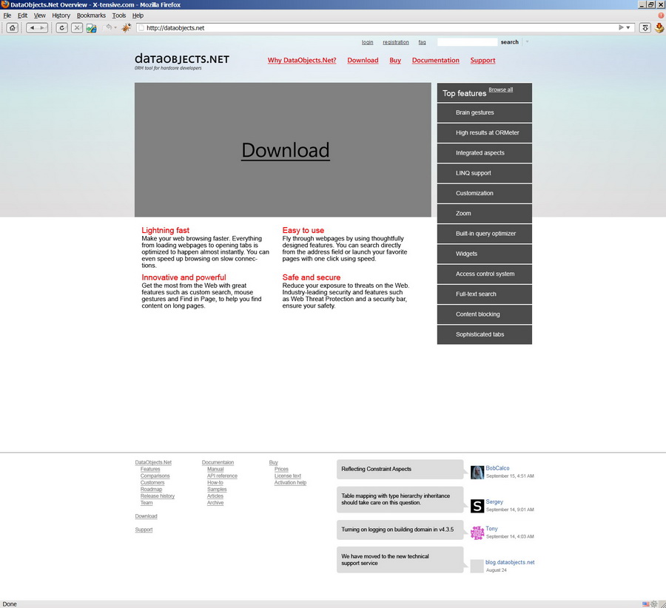Viewport: 666px width, 608px height.
Task: Click the footer License text link
Action: click(x=288, y=476)
